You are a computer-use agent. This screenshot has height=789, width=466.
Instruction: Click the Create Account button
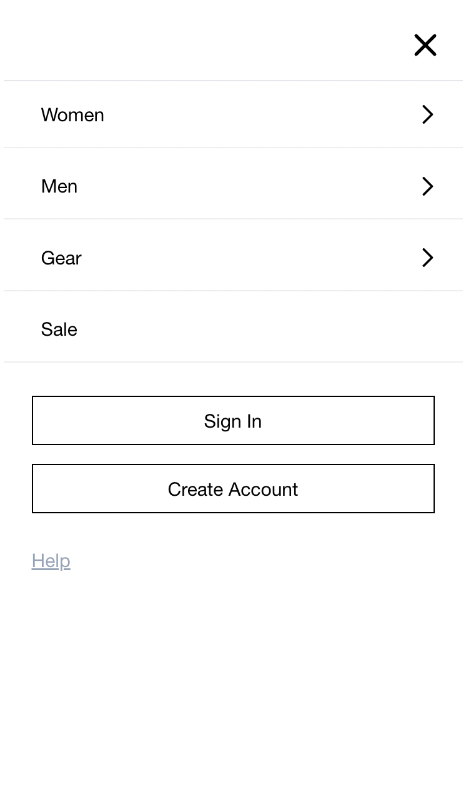(x=233, y=489)
